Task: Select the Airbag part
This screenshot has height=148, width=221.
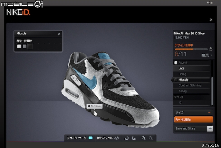Action: (x=192, y=91)
